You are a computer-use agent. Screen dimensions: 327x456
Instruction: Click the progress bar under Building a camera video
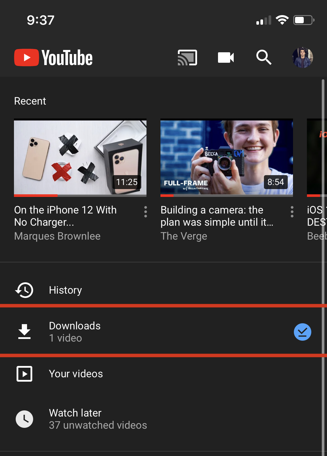point(227,195)
